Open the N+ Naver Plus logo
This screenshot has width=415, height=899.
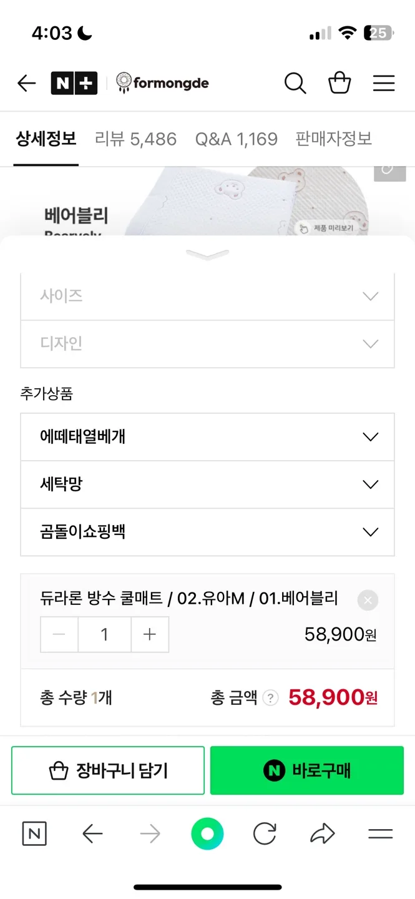click(x=74, y=83)
